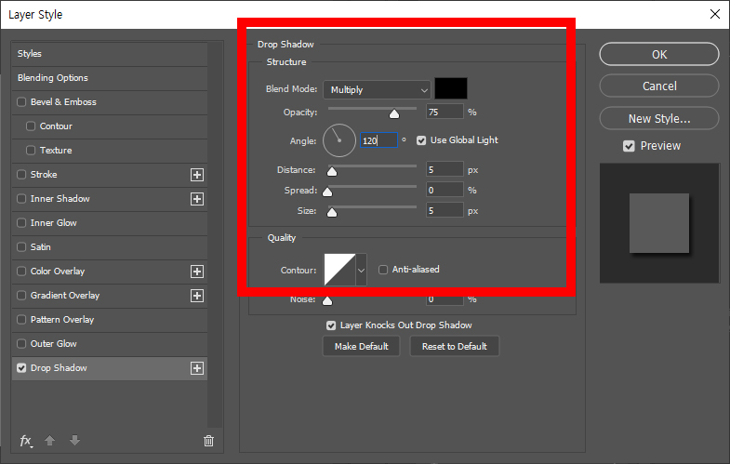Click the New Style... button
This screenshot has height=464, width=730.
tap(659, 119)
